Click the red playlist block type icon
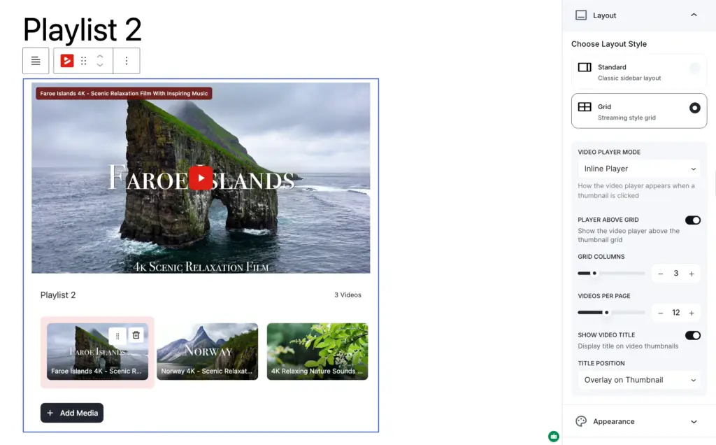 67,61
